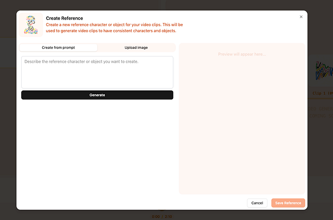Screen dimensions: 333x220
Task: Click the reference description text field
Action: 97,72
